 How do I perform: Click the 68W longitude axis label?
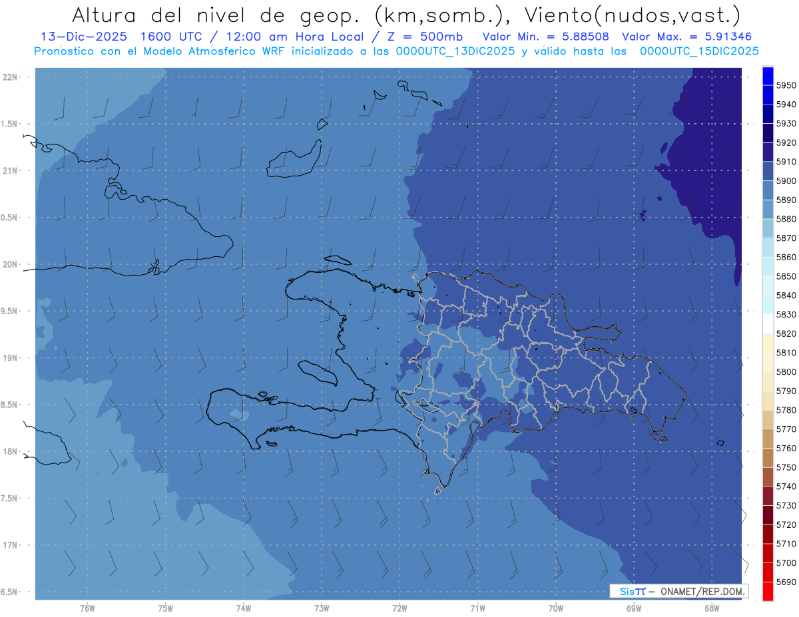coord(712,608)
